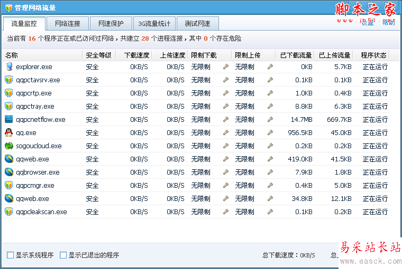The image size is (402, 269).
Task: Enable 显示系统程序 checkbox
Action: 10,255
